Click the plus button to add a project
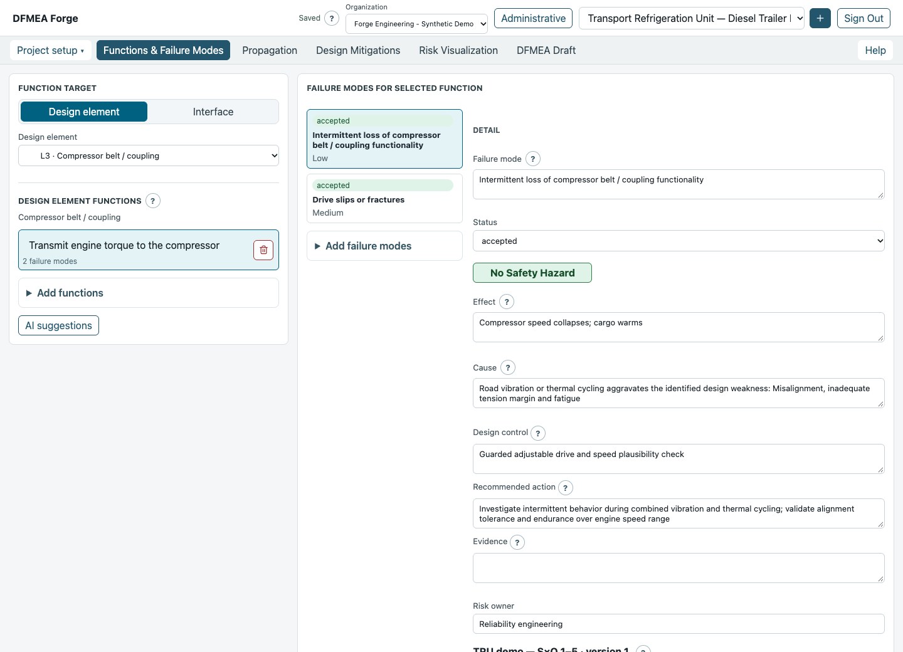This screenshot has width=903, height=652. [820, 18]
